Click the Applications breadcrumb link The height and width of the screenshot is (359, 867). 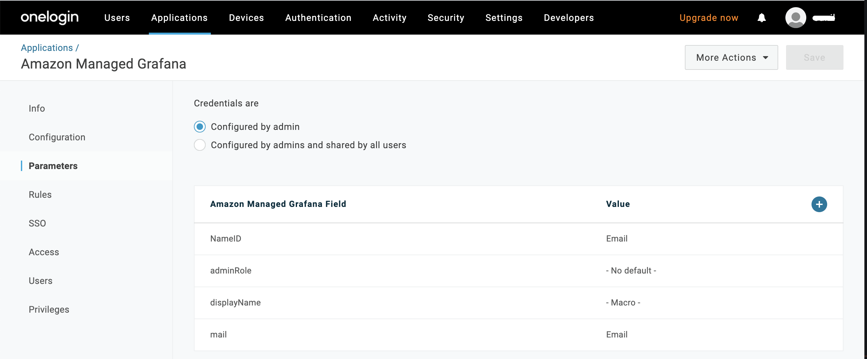click(x=47, y=48)
